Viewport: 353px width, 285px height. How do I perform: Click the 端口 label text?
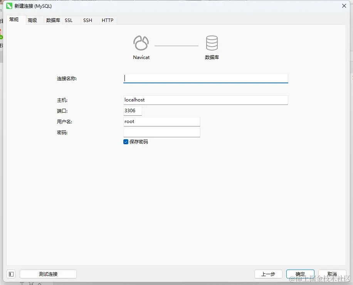(62, 111)
